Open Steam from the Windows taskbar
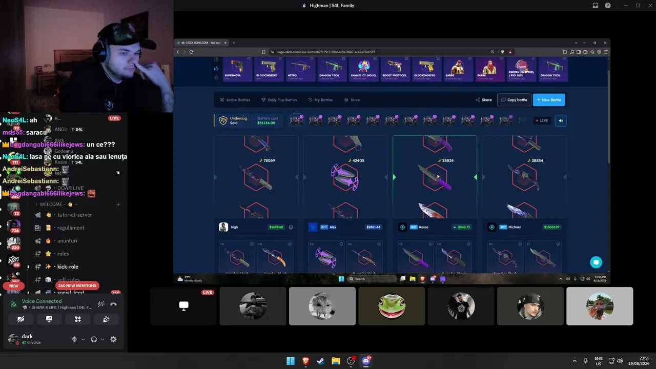The width and height of the screenshot is (656, 369). pyautogui.click(x=321, y=361)
